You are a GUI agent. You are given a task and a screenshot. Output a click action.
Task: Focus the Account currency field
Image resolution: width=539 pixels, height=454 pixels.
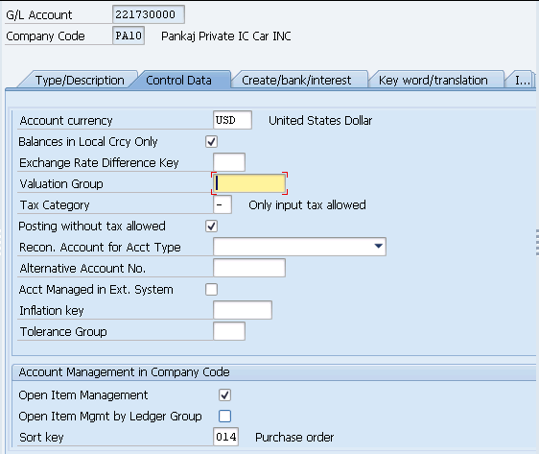click(232, 120)
